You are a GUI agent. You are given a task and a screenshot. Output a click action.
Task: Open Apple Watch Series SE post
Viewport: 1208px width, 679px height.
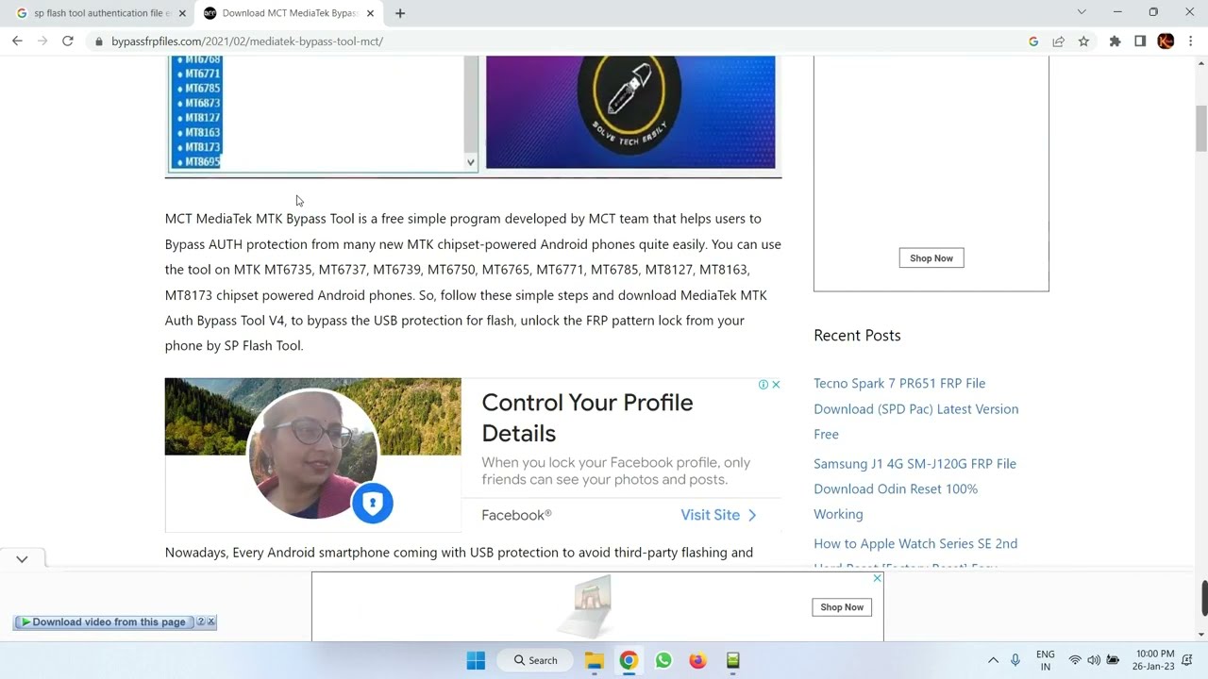pyautogui.click(x=915, y=543)
